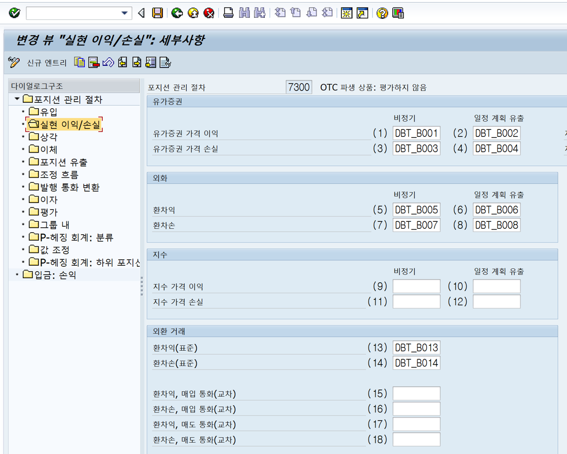Click the Other Entry selection icon
Image resolution: width=567 pixels, height=454 pixels.
click(x=151, y=63)
